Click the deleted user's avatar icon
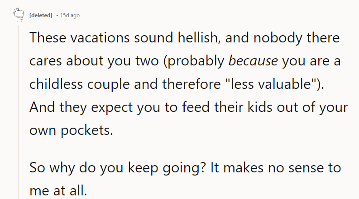This screenshot has width=359, height=199. pos(18,15)
